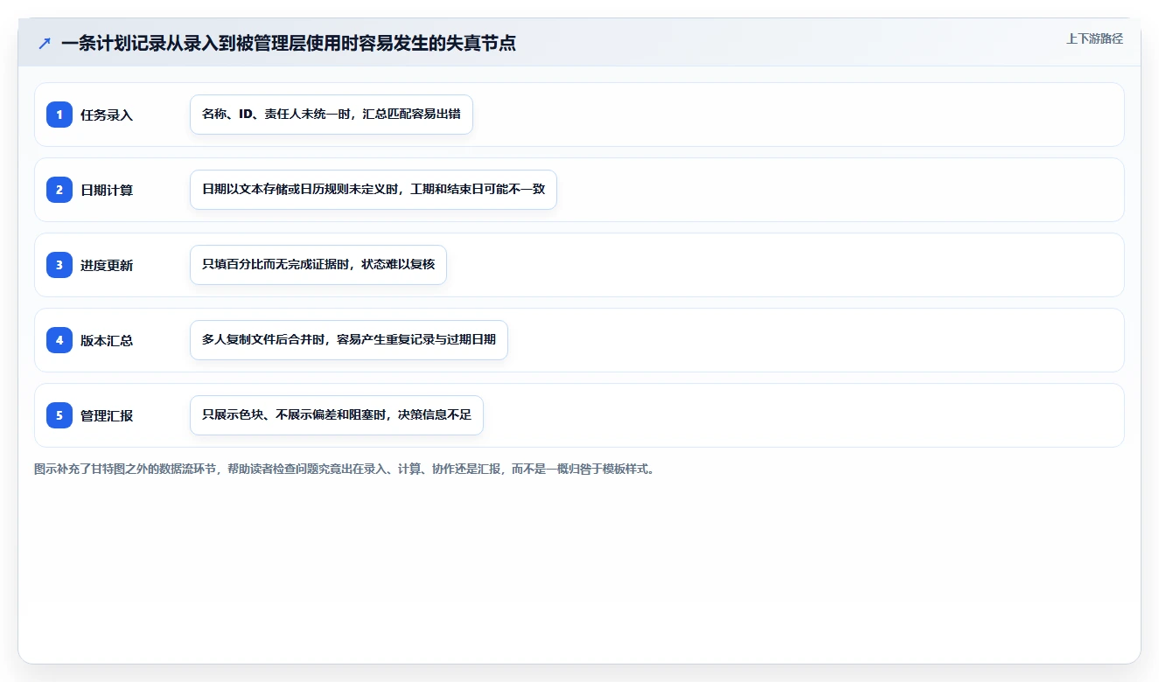Click the 日期计算 step label
Image resolution: width=1159 pixels, height=682 pixels.
point(107,190)
